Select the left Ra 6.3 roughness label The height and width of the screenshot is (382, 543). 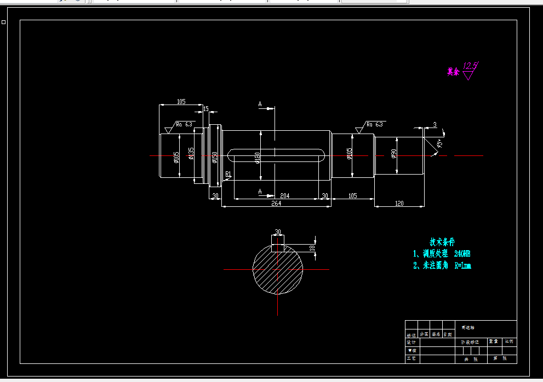[184, 124]
